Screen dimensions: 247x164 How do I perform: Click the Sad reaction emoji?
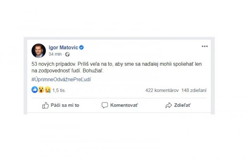point(47,90)
